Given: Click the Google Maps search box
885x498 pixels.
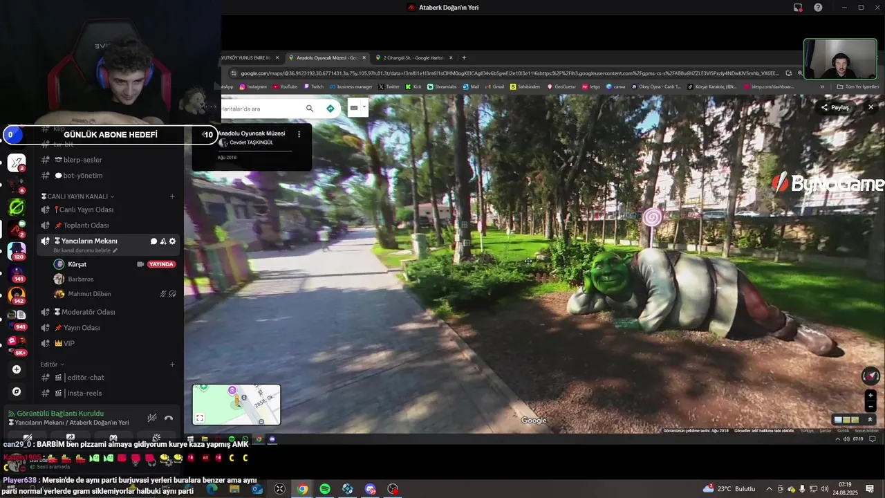Looking at the screenshot, I should tap(261, 109).
